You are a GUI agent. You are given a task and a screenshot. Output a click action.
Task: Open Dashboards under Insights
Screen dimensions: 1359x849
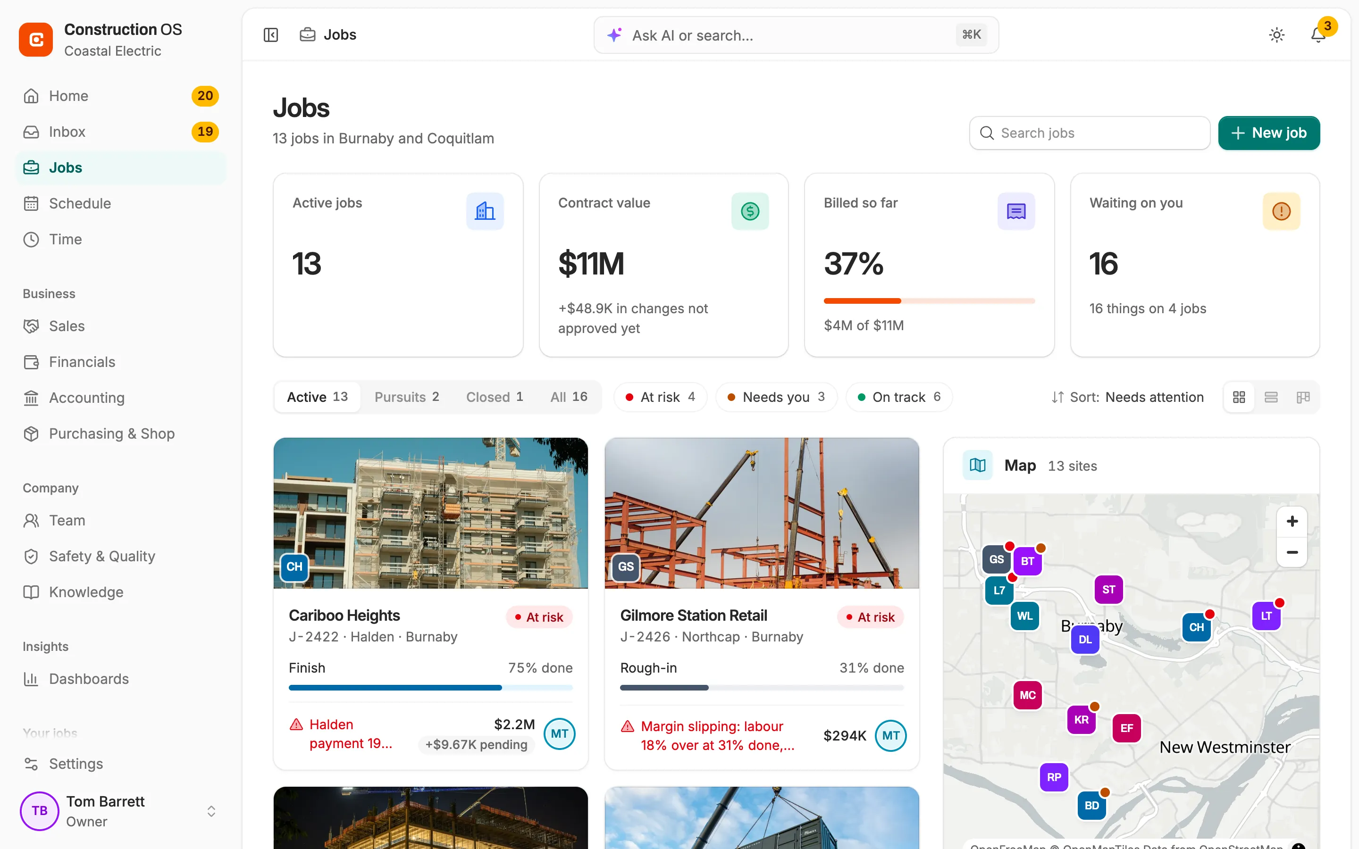121,678
